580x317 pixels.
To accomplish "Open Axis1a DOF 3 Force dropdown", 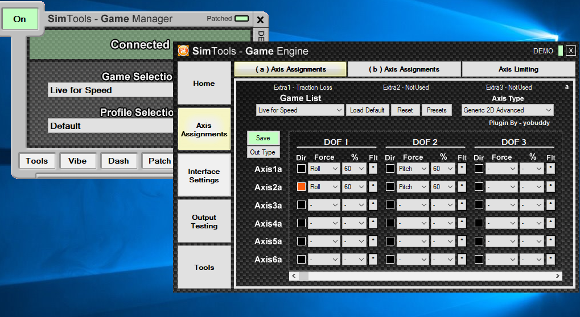I will [501, 169].
